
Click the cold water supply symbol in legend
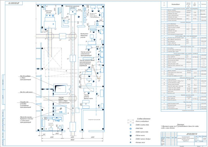click(131, 125)
